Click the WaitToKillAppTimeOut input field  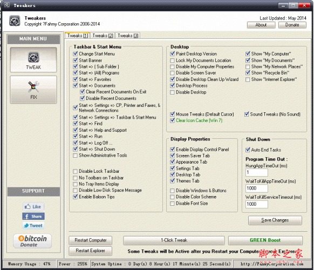pos(257,188)
